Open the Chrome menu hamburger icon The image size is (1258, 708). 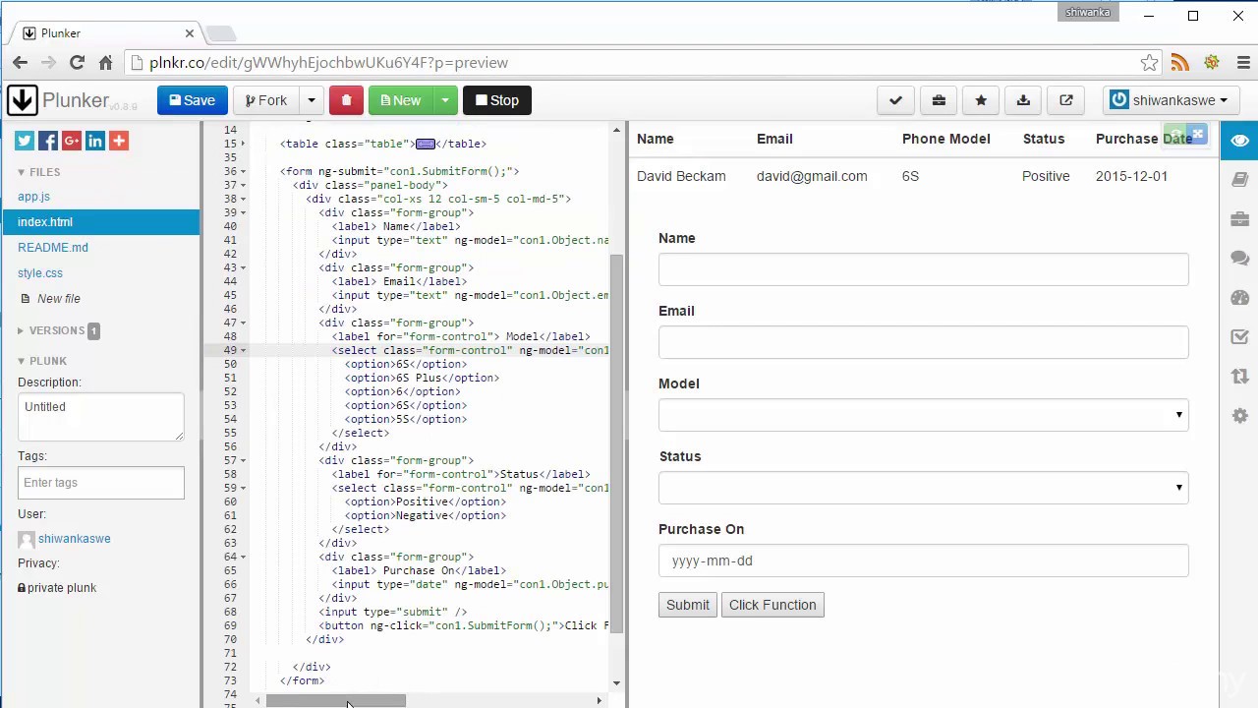point(1243,62)
